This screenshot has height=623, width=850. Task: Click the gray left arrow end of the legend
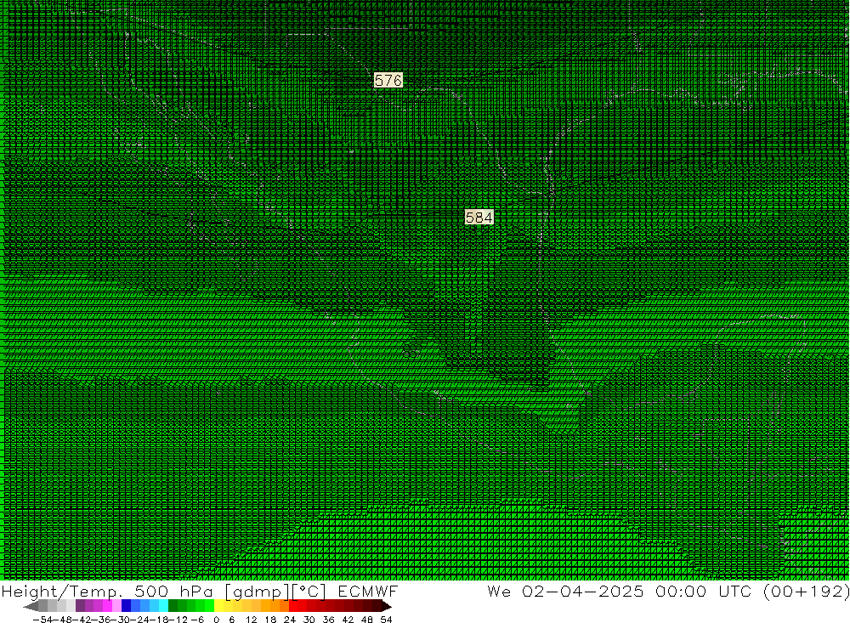pos(31,606)
